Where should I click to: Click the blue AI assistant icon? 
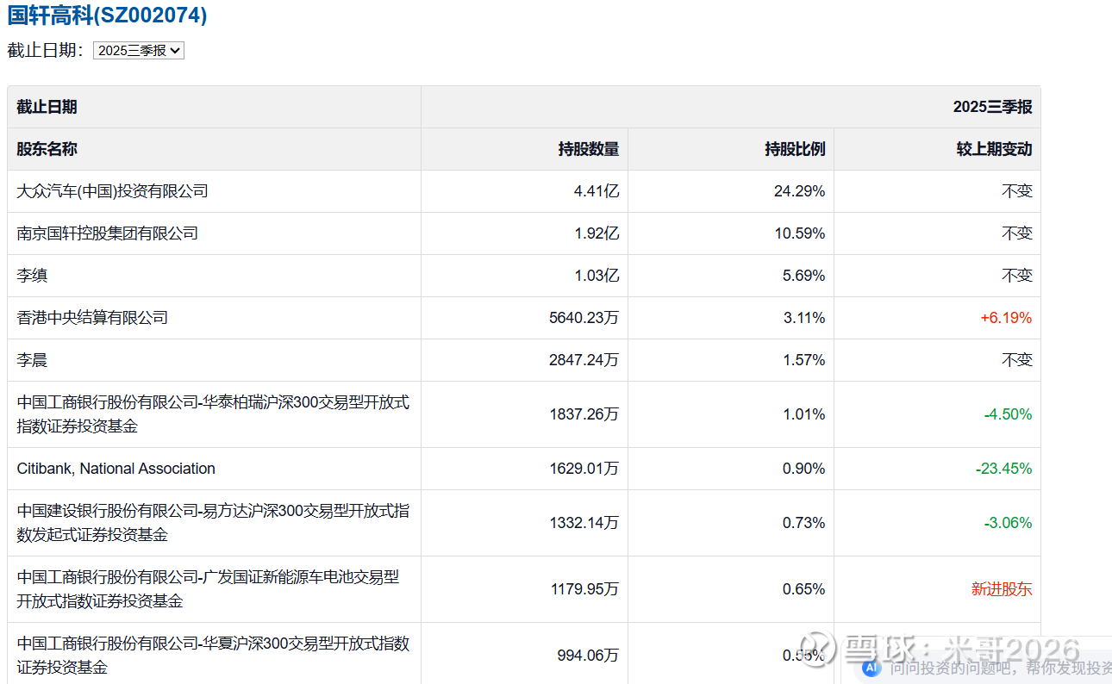coord(871,668)
